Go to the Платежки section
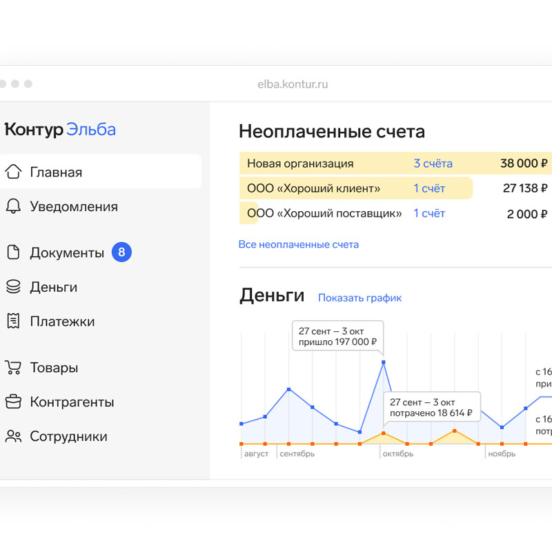This screenshot has height=552, width=552. click(62, 322)
